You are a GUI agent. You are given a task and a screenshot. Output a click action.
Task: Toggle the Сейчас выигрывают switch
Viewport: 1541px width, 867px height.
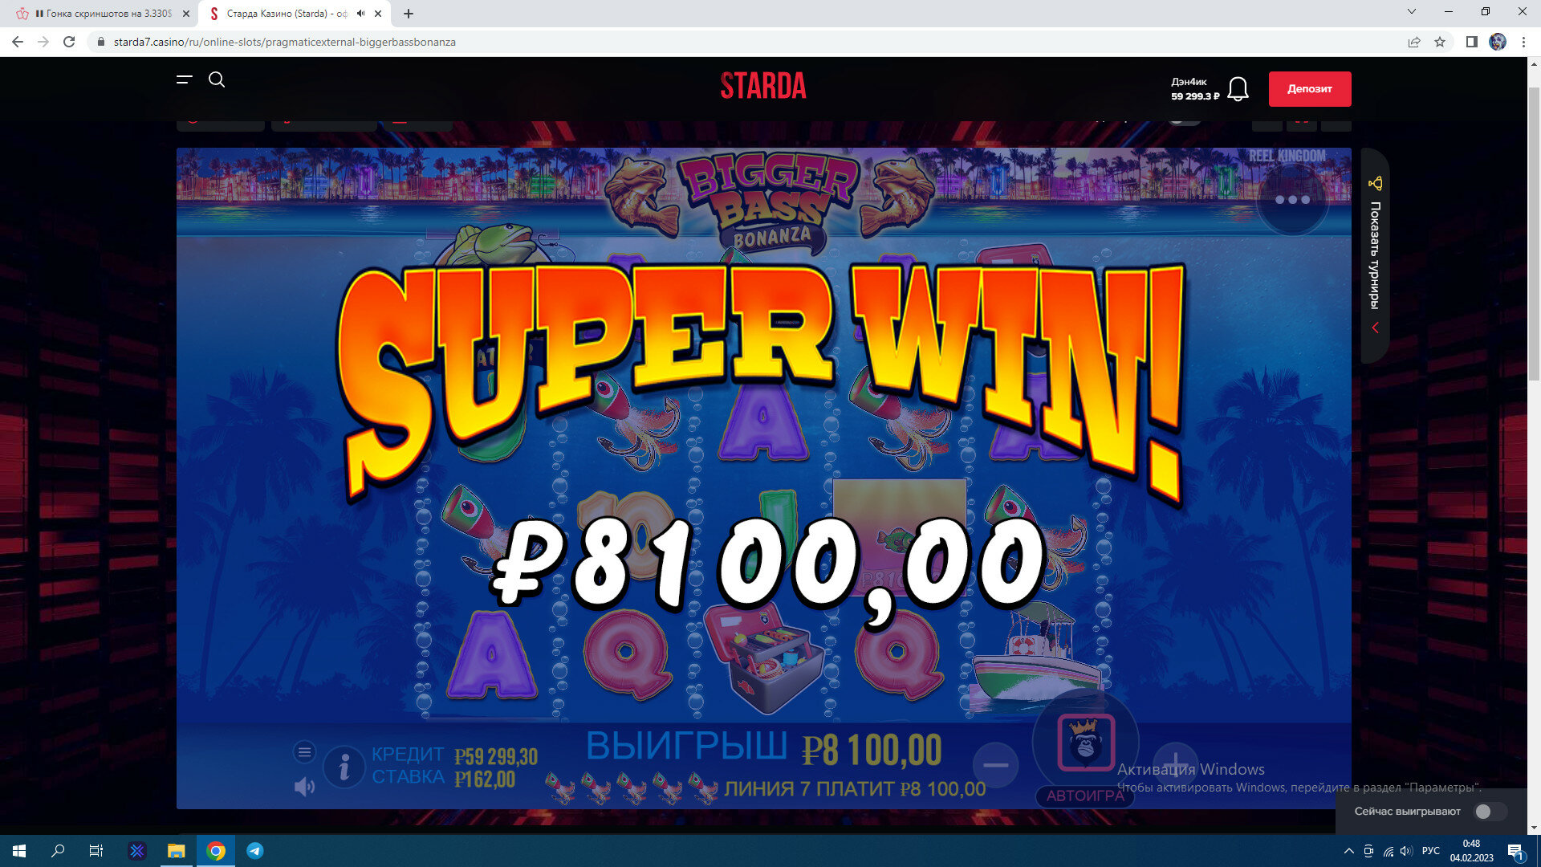[1490, 812]
